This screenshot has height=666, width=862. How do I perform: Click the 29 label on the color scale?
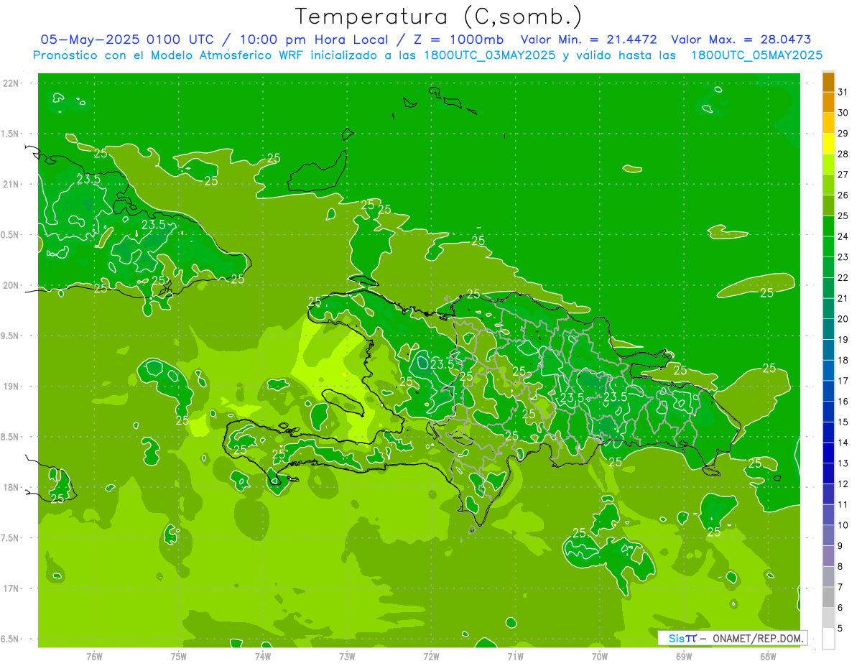(x=843, y=134)
